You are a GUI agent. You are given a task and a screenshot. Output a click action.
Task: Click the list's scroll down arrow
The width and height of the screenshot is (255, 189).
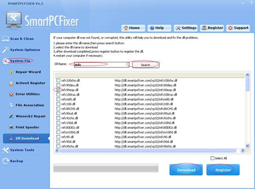click(247, 146)
